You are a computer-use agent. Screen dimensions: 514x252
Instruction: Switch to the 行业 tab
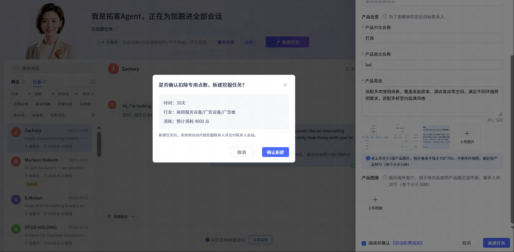point(37,82)
